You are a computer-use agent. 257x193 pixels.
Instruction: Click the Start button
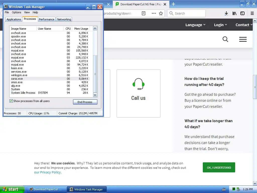click(12, 189)
